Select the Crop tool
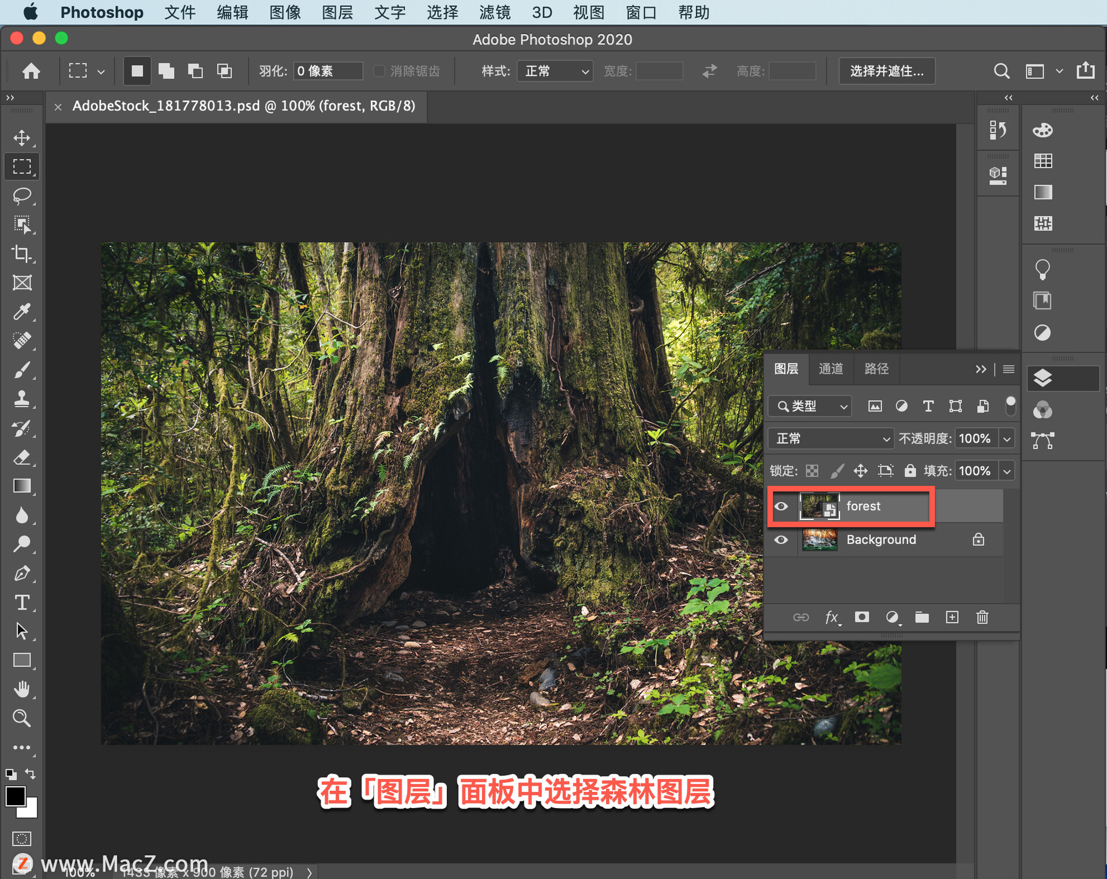The image size is (1107, 879). [22, 254]
